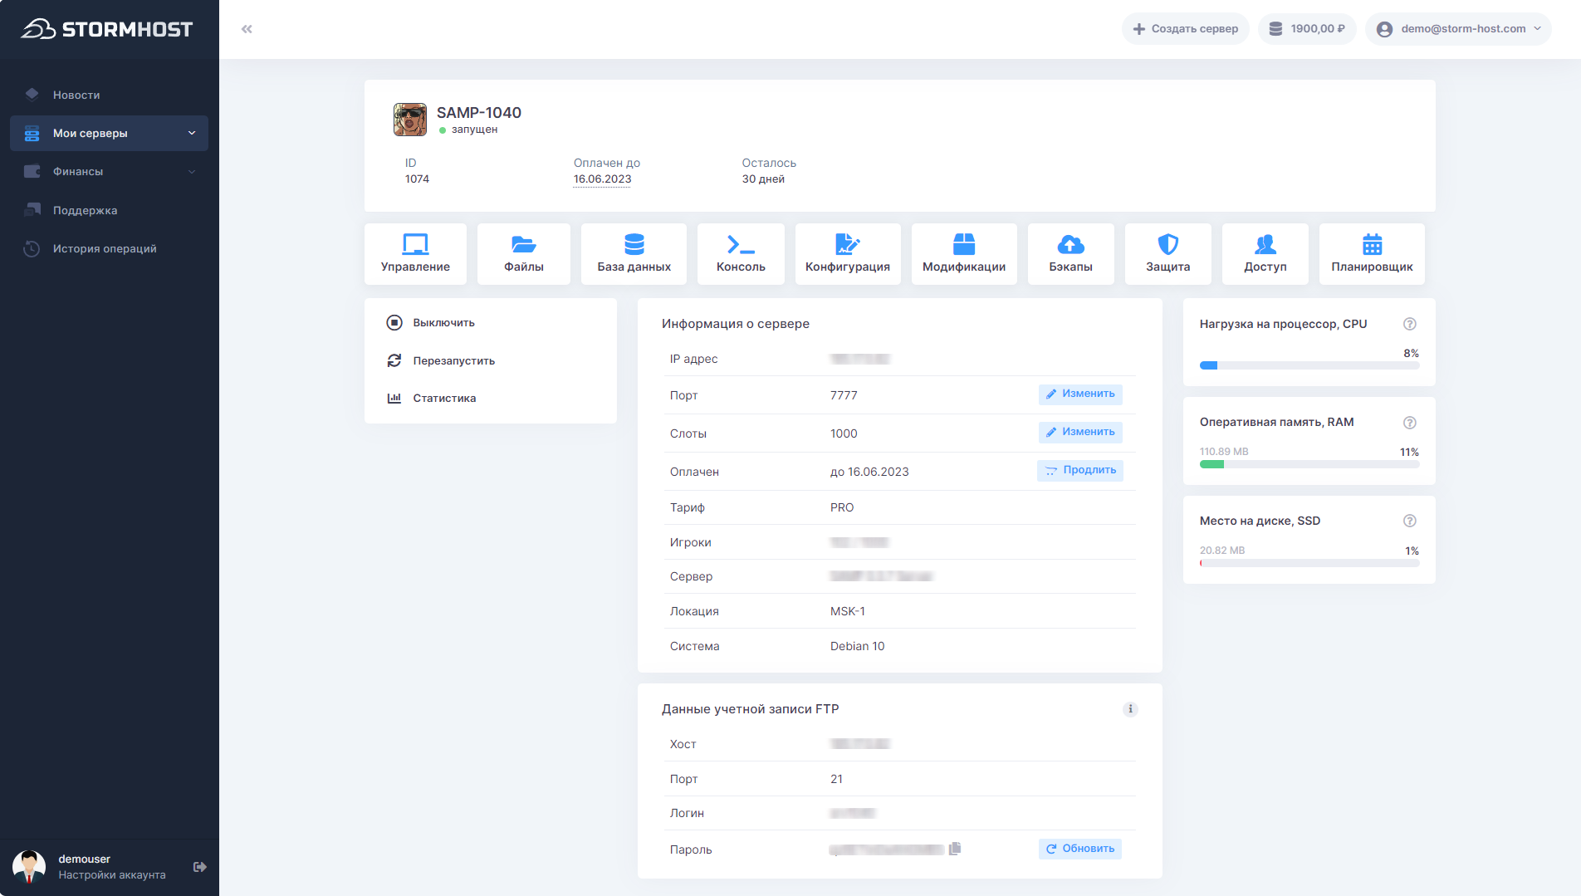Screen dimensions: 1581x896
Task: Open the Backups section
Action: coord(1070,254)
